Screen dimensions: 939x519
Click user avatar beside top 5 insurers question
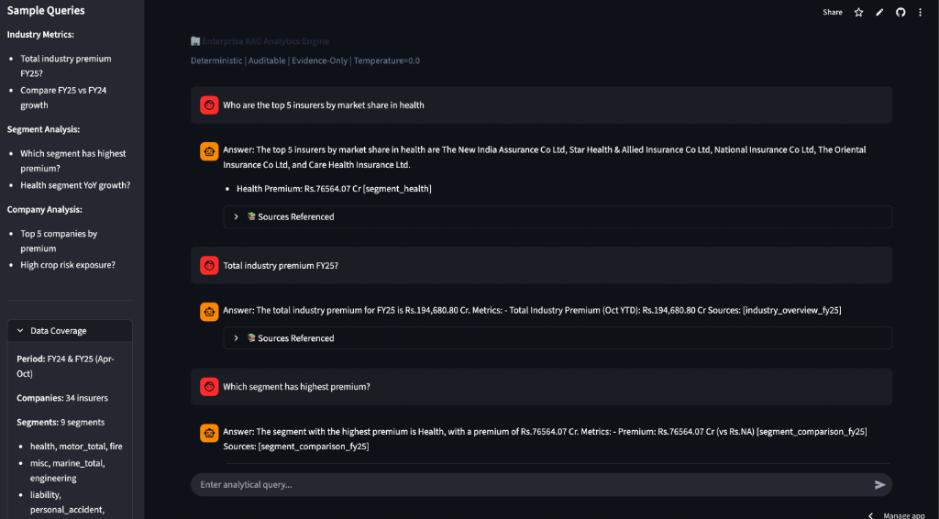point(209,105)
